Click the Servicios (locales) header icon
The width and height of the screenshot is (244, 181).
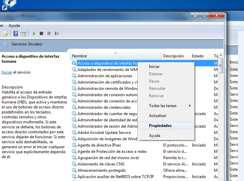tap(6, 44)
